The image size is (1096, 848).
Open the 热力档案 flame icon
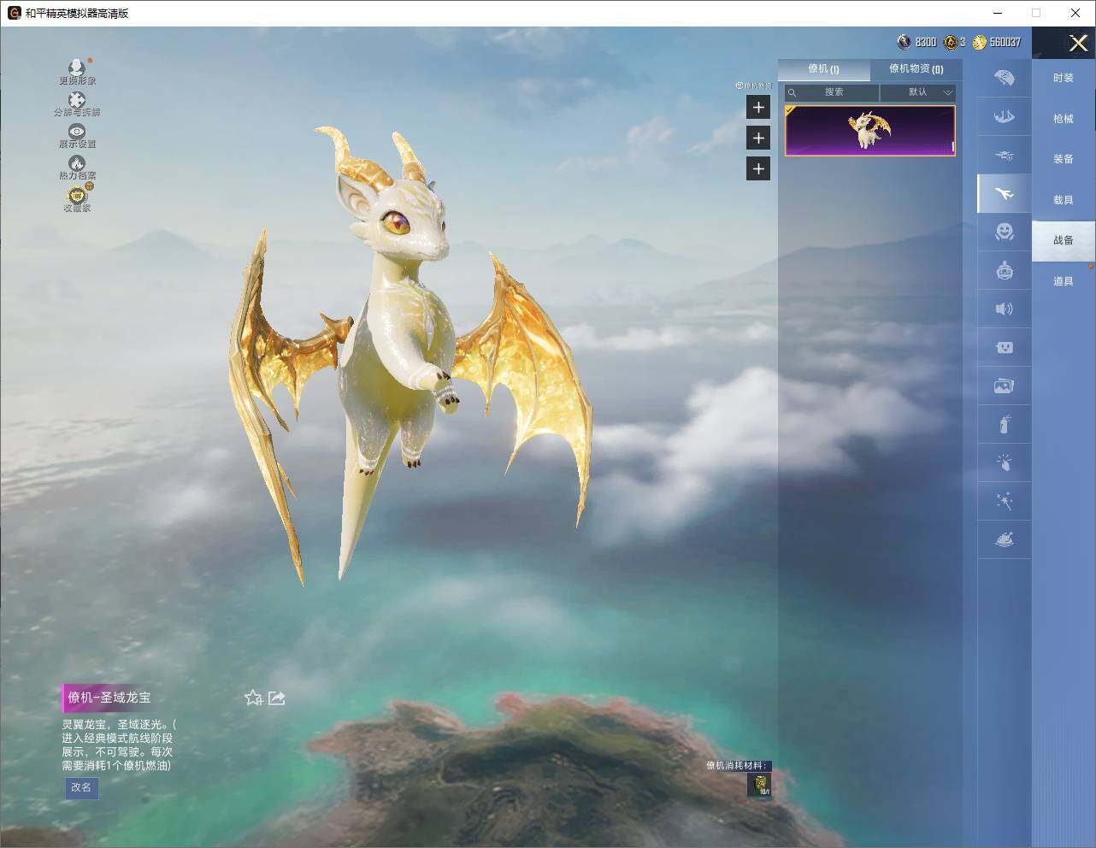[x=77, y=163]
